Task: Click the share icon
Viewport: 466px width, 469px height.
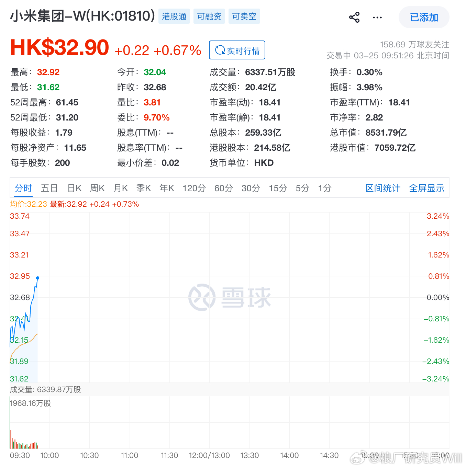Action: pyautogui.click(x=354, y=17)
